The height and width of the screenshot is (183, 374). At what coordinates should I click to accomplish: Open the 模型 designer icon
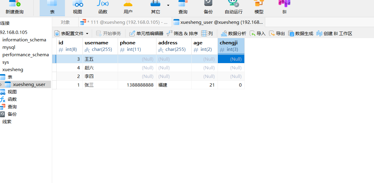tap(259, 7)
